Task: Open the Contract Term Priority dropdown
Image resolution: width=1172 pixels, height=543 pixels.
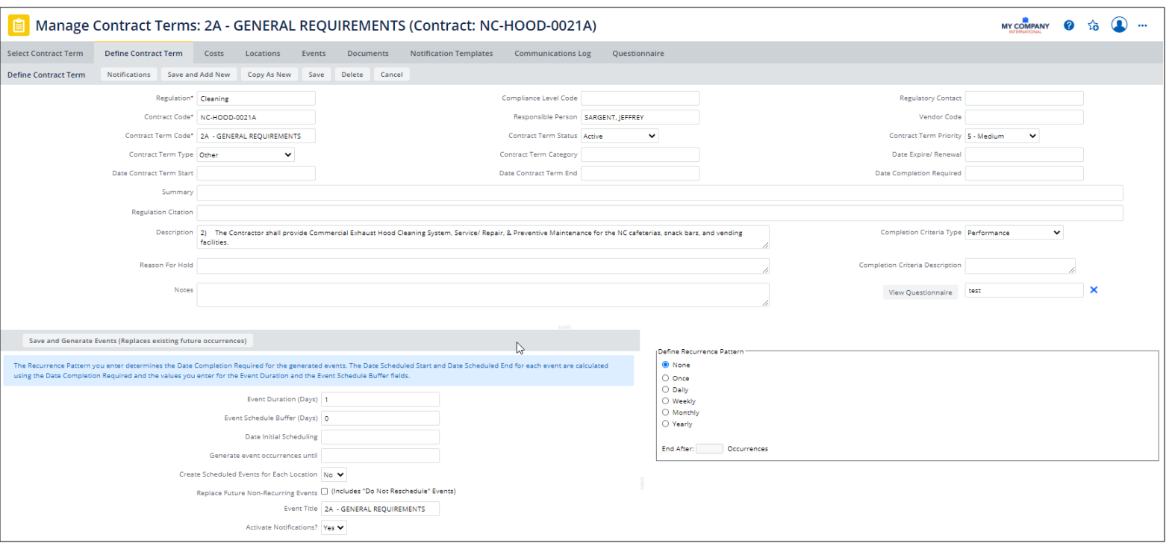Action: point(1002,136)
